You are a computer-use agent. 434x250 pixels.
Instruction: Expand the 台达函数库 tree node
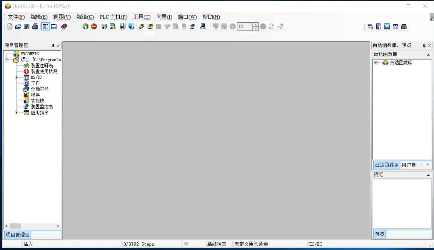[376, 63]
